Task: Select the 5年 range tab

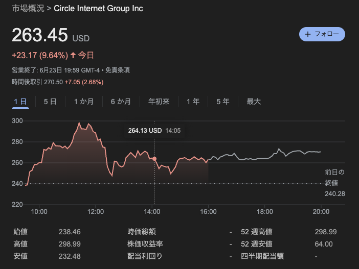Action: point(223,102)
